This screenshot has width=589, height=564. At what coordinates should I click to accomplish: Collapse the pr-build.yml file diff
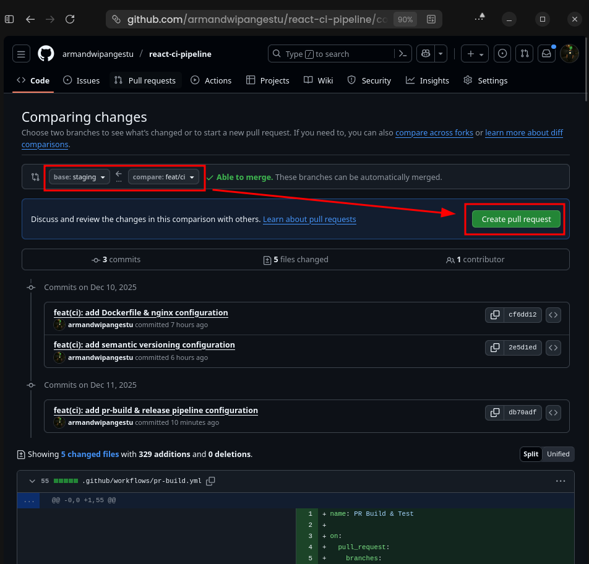pos(32,481)
